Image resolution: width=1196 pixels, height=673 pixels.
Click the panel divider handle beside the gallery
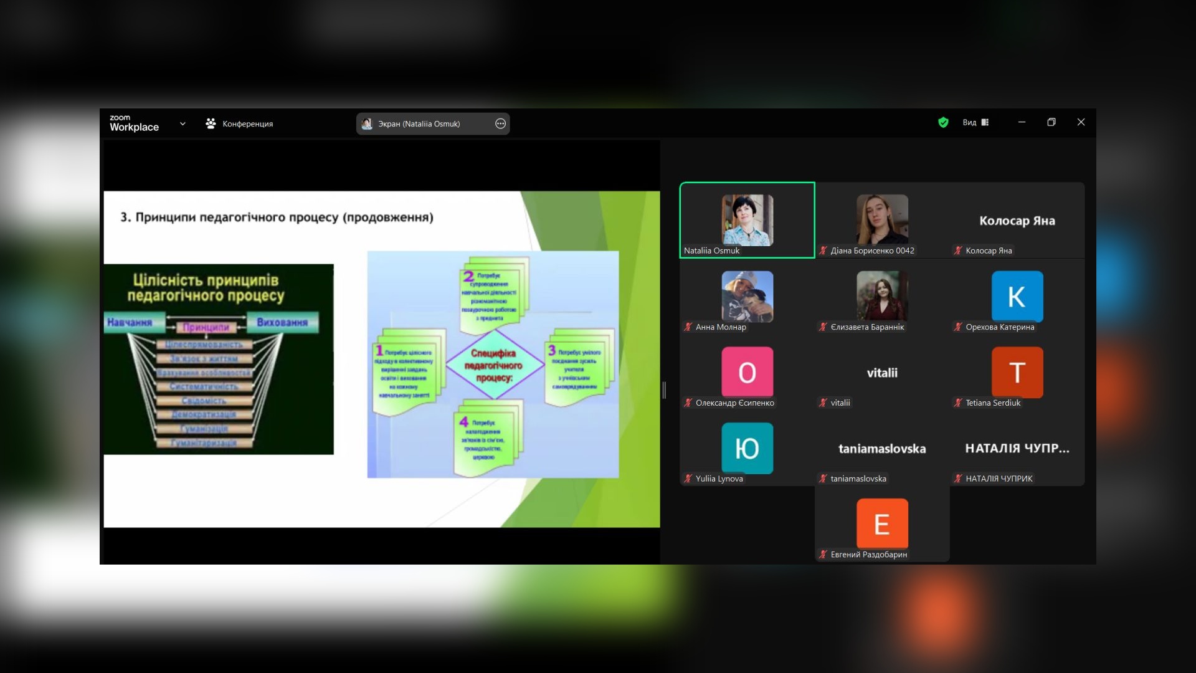click(x=664, y=390)
